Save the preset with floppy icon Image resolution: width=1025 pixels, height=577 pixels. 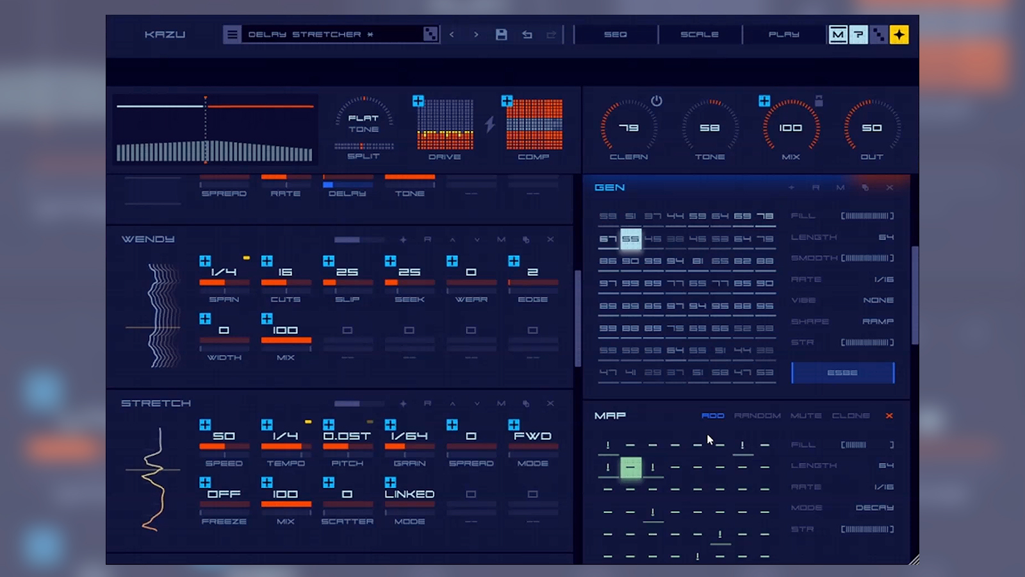point(502,35)
